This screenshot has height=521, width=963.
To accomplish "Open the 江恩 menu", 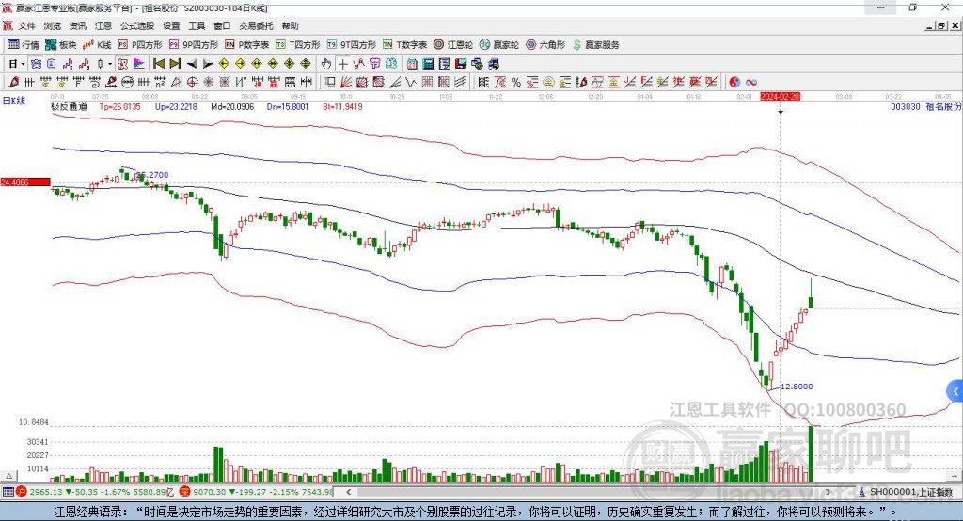I will [x=103, y=25].
